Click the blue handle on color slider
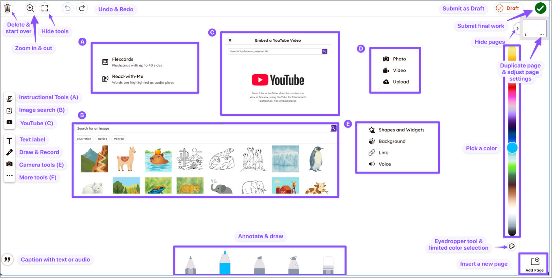Screen dimensions: 552x278 coord(512,148)
